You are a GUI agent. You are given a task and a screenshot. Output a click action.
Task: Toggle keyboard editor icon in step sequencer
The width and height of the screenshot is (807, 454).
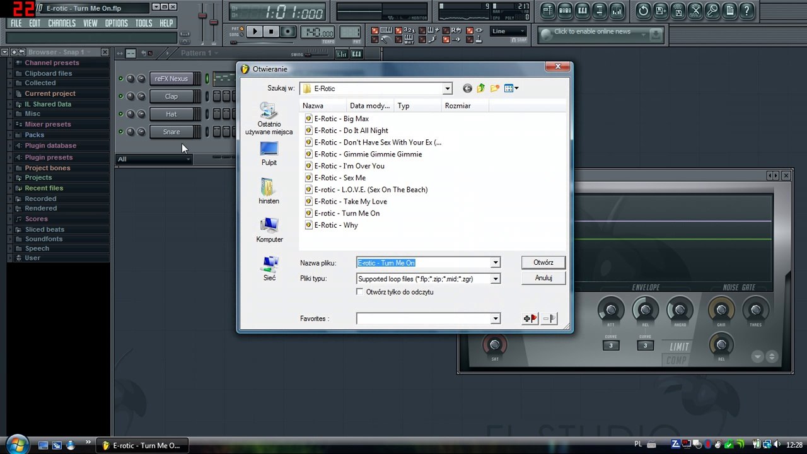356,54
